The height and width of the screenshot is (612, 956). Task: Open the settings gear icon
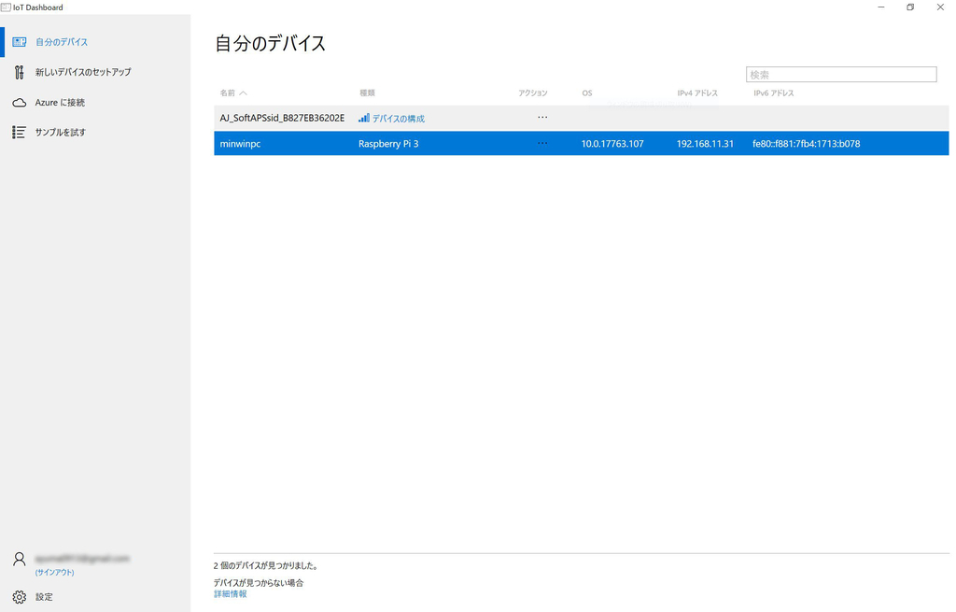pyautogui.click(x=20, y=597)
